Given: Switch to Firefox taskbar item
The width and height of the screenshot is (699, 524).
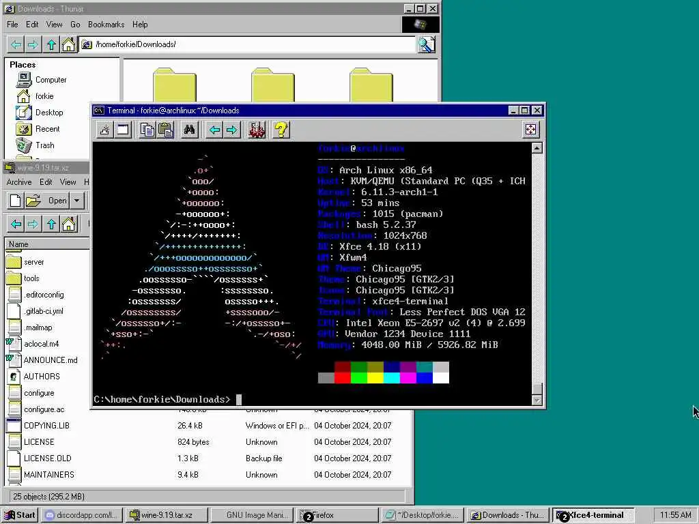Looking at the screenshot, I should pyautogui.click(x=337, y=515).
